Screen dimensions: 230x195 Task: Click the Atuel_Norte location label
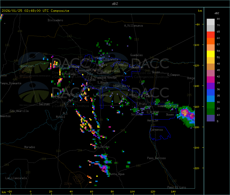tap(121, 86)
